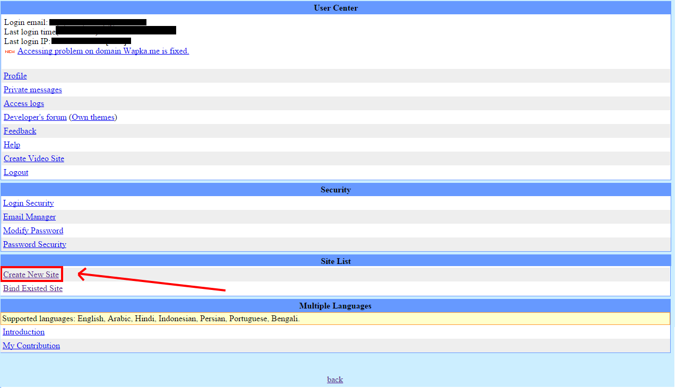Open the Own themes page

pos(93,117)
